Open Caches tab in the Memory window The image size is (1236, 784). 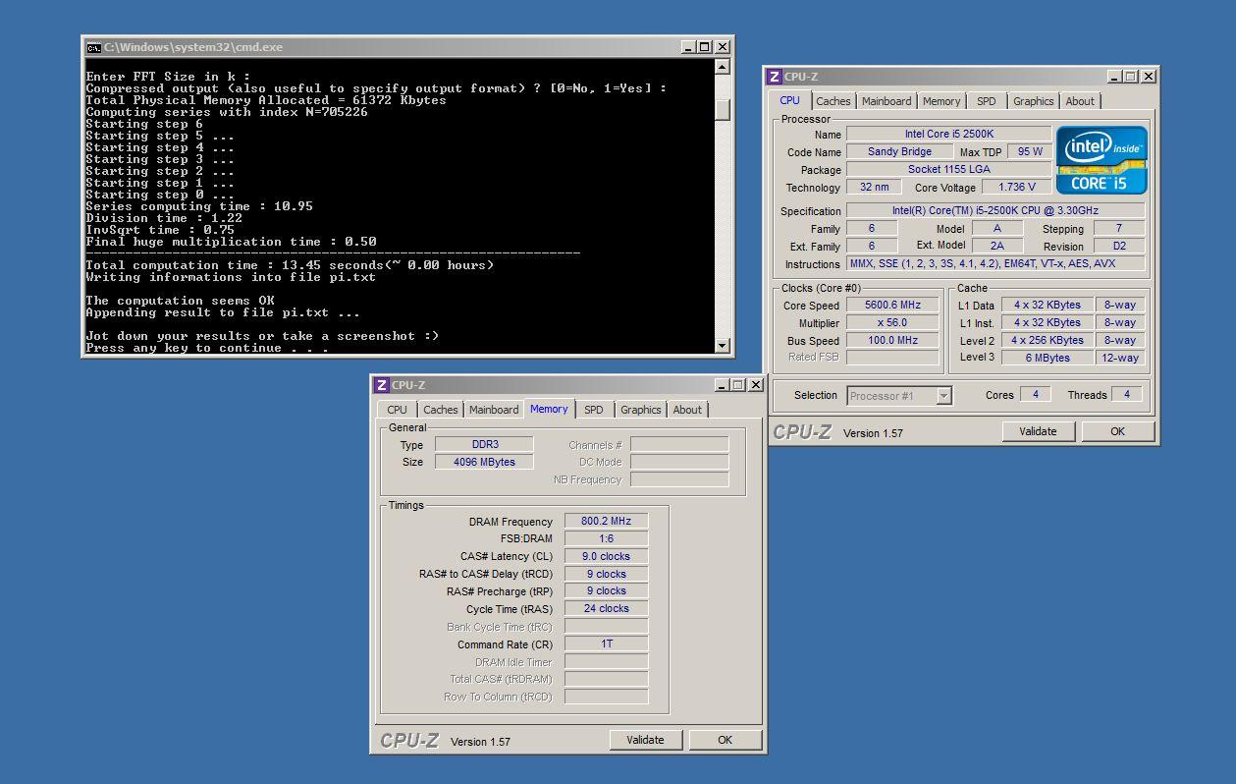coord(441,410)
